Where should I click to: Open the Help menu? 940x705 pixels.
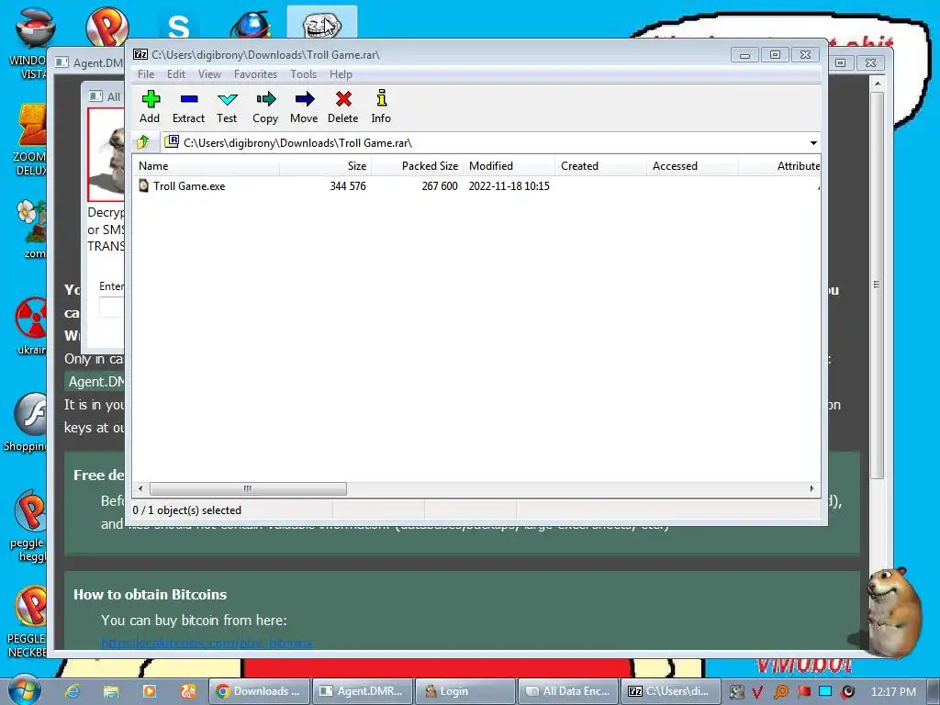(341, 74)
